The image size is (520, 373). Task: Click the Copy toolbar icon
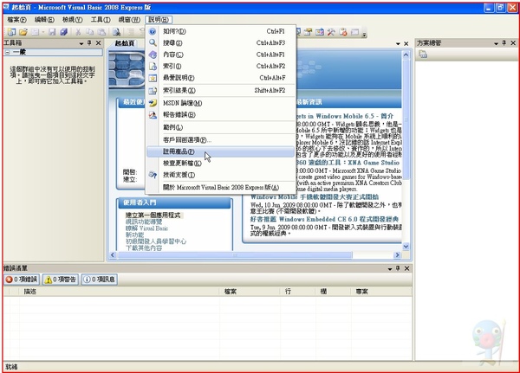pyautogui.click(x=89, y=32)
